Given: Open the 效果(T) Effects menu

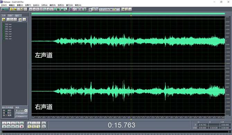Looking at the screenshot, I should click(x=28, y=5).
